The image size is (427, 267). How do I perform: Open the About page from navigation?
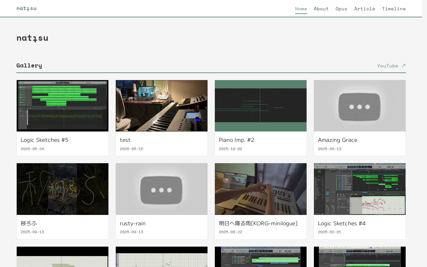pos(321,9)
